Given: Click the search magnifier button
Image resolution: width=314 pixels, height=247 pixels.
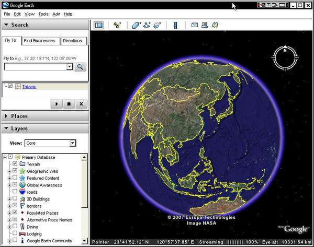Looking at the screenshot, I should (x=80, y=67).
